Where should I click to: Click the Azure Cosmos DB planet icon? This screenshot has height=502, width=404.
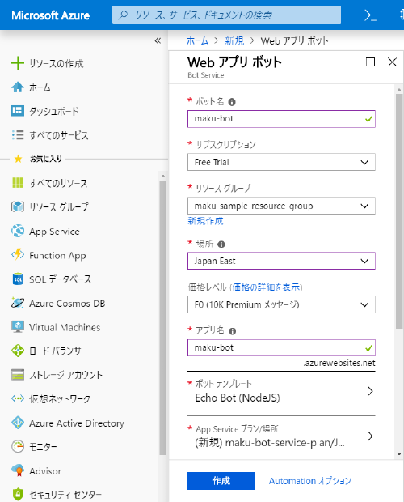(18, 303)
